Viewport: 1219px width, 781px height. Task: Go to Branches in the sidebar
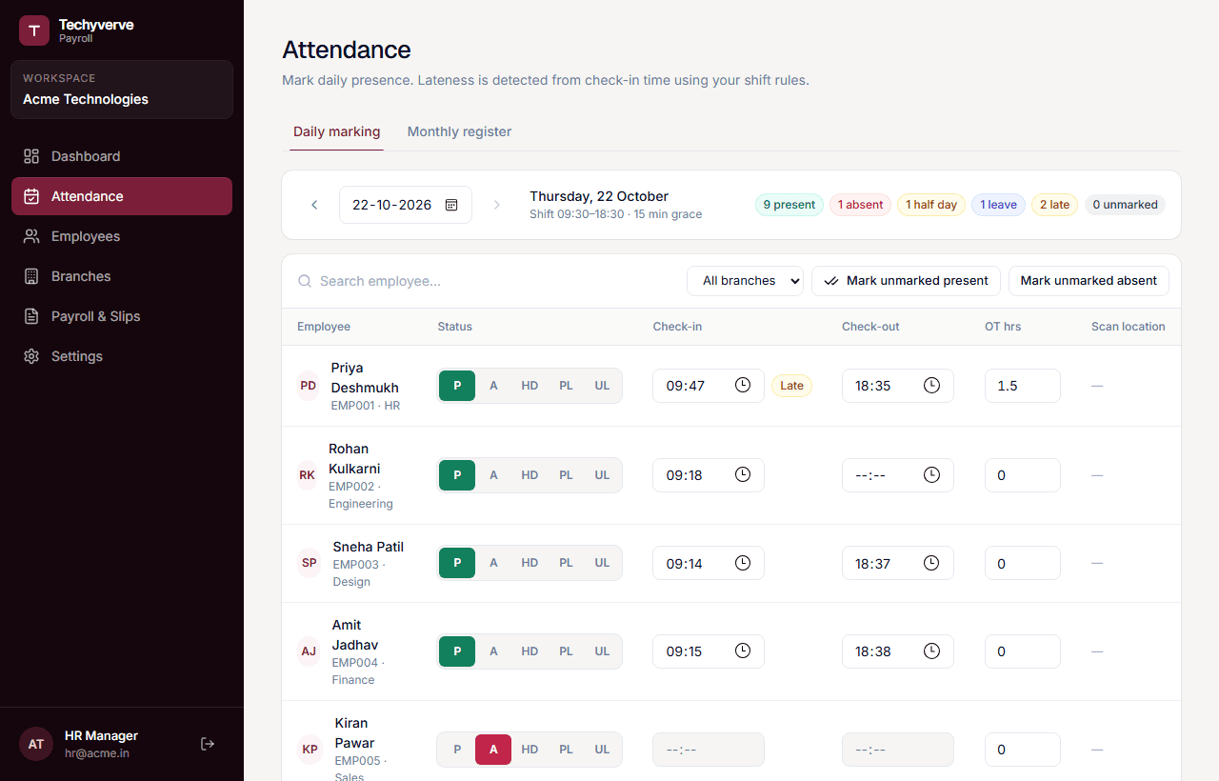(122, 276)
